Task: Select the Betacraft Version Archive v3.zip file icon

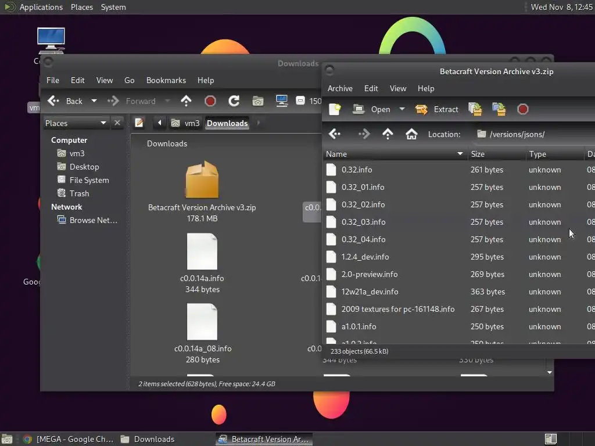Action: pos(202,180)
